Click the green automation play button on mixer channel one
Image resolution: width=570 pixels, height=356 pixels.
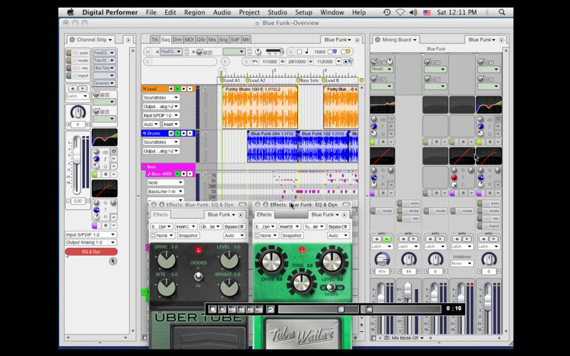386,239
